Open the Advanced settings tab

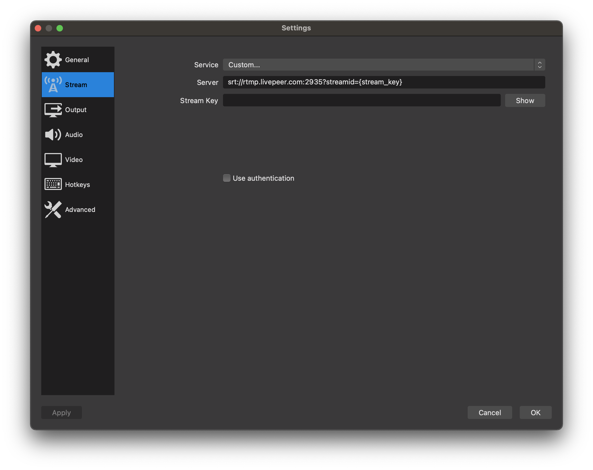(80, 210)
